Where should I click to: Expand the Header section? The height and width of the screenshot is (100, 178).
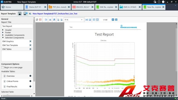tap(3, 30)
